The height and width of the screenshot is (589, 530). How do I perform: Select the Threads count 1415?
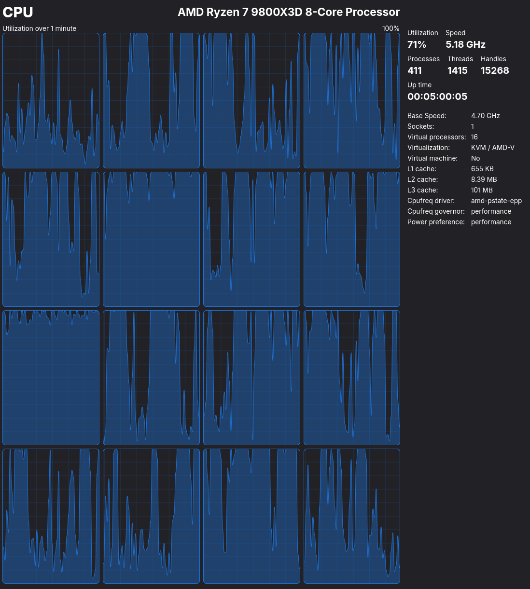point(457,70)
